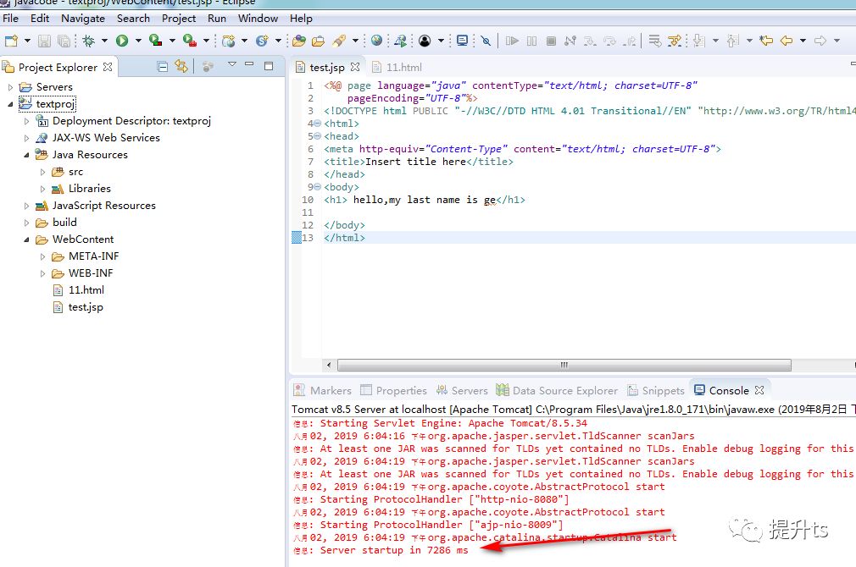Open the Web Browser globe icon
856x567 pixels.
pyautogui.click(x=376, y=41)
